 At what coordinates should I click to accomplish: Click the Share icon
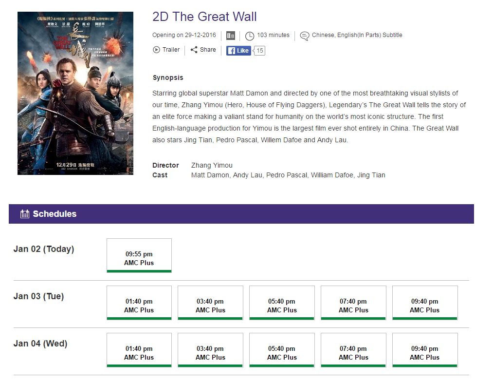point(194,50)
